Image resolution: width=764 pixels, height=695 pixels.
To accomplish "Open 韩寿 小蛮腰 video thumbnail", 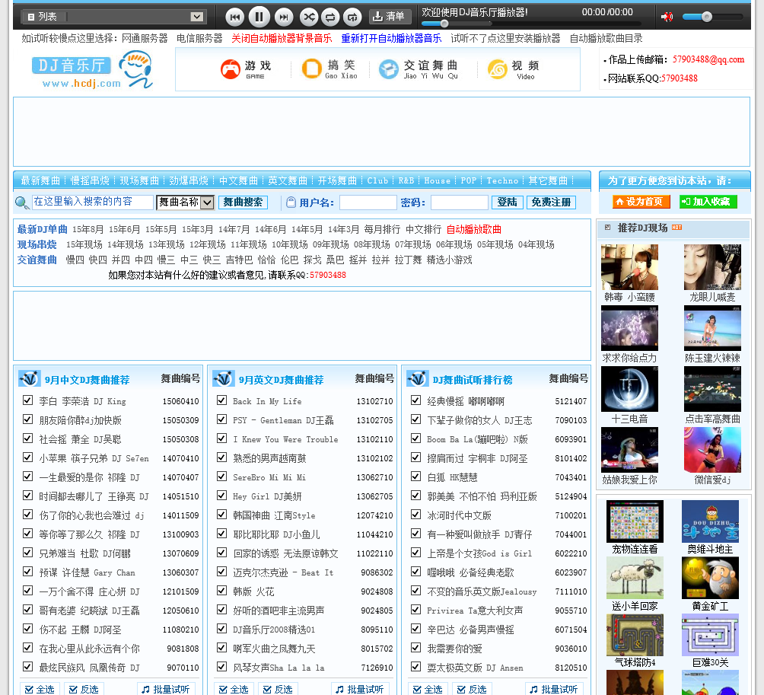I will click(x=629, y=267).
